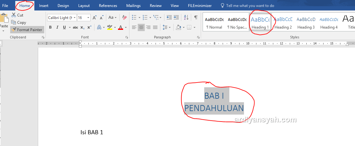Screen dimensions: 355x146
Task: Expand the font size dropdown
Action: [x=88, y=18]
